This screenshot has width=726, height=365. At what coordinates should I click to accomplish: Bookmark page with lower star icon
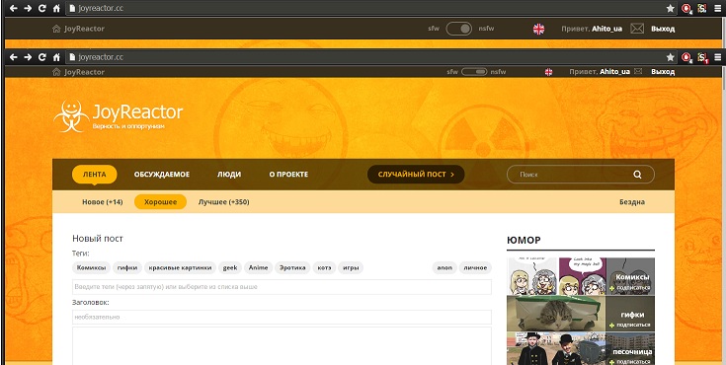670,57
